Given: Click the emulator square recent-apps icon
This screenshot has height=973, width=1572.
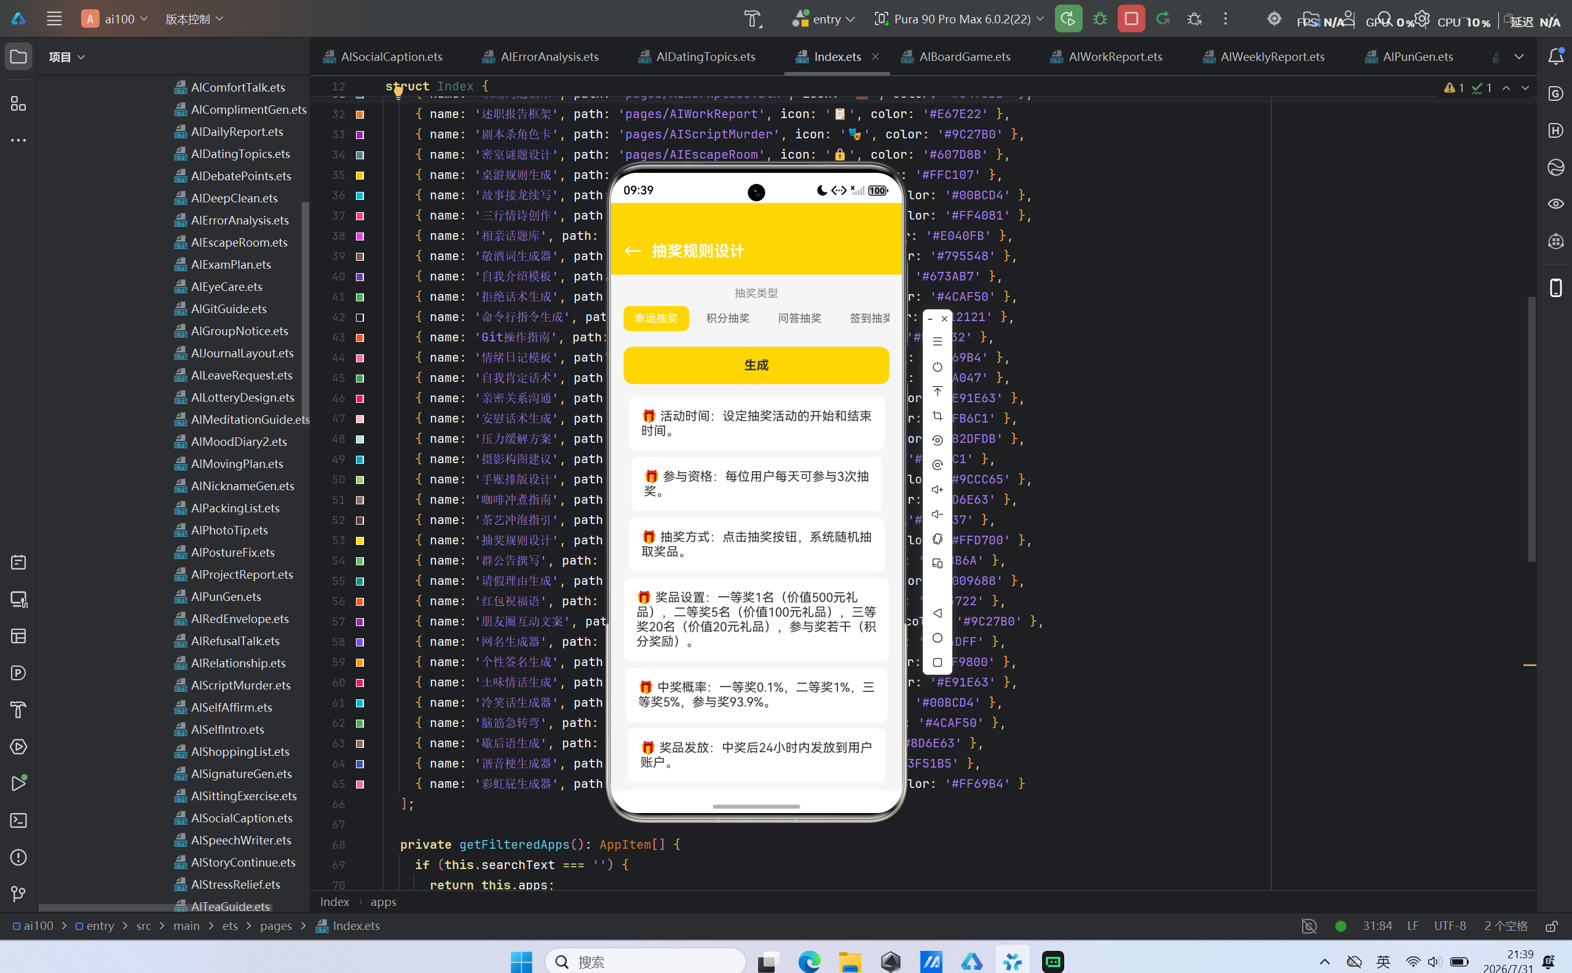Looking at the screenshot, I should click(937, 662).
